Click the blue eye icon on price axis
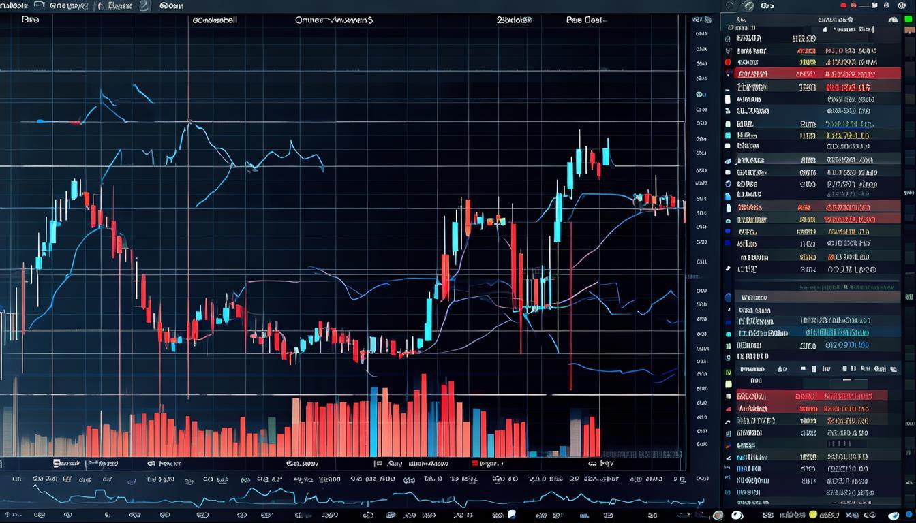This screenshot has height=523, width=916. [x=700, y=95]
